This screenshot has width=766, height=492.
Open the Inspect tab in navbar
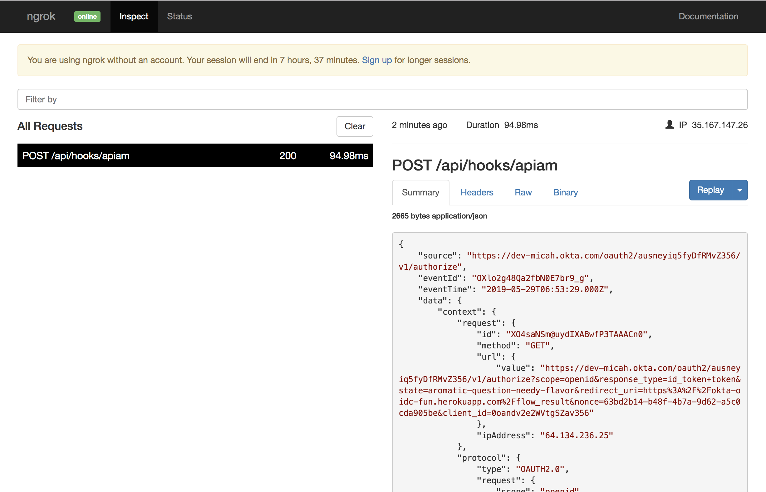(134, 16)
